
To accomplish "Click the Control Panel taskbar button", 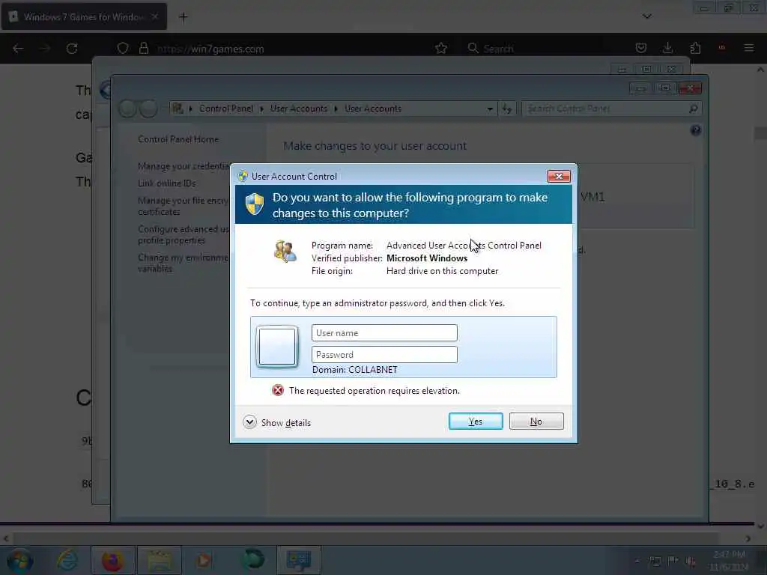I will click(299, 560).
